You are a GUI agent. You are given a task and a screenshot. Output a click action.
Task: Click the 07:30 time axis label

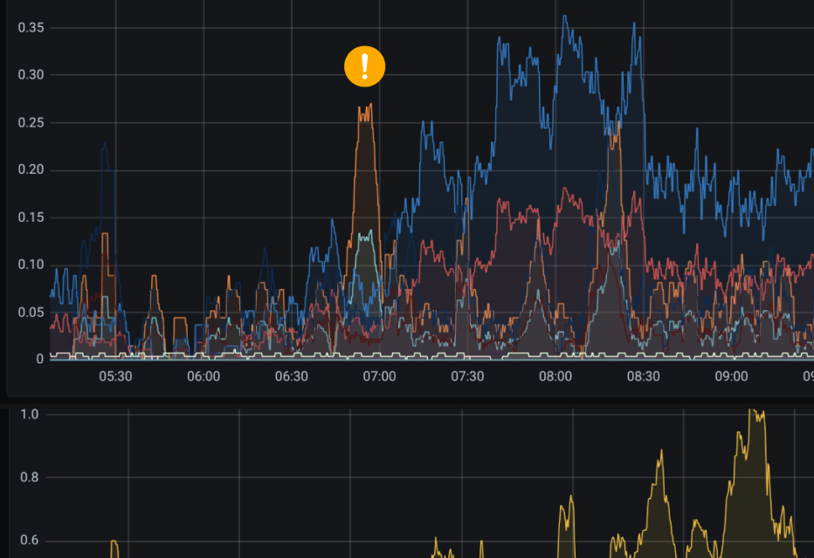click(467, 376)
